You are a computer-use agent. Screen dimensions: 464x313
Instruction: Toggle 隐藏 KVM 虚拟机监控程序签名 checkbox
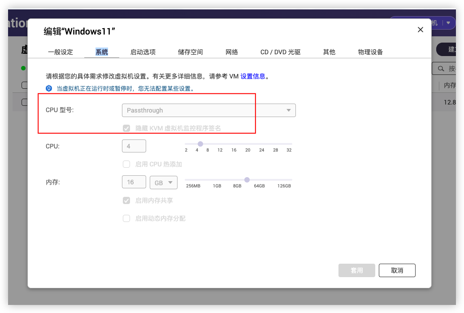pyautogui.click(x=126, y=128)
